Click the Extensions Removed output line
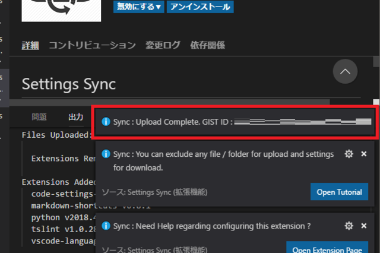380x253 pixels. 64,159
